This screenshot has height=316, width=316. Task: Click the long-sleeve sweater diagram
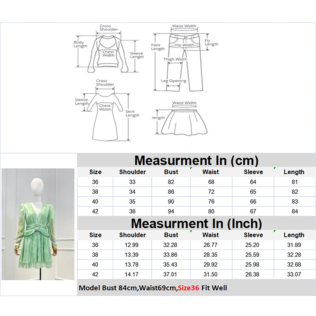(x=108, y=54)
